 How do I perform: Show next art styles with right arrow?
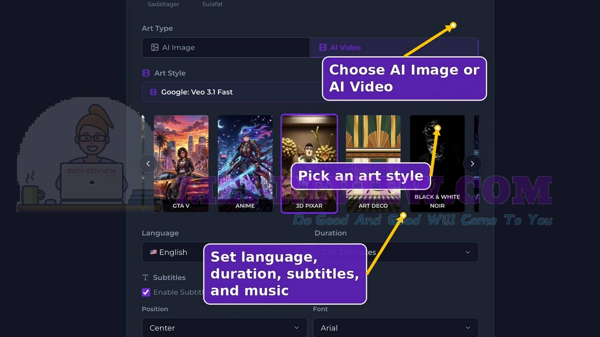(472, 164)
